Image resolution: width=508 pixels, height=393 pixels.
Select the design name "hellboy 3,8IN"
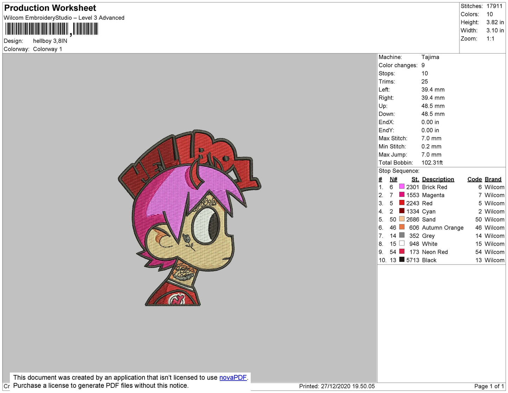50,41
